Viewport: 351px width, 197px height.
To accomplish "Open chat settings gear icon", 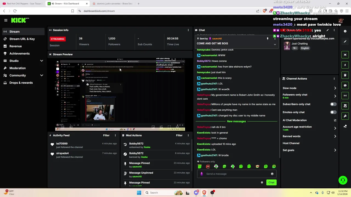I will tap(262, 182).
